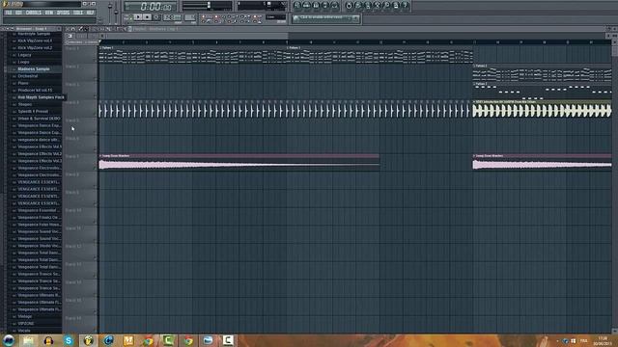The image size is (618, 347).
Task: Open the playlist options menu icon
Action: [68, 29]
